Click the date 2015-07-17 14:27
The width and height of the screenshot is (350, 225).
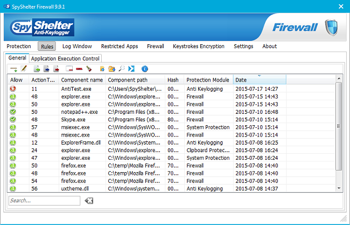[x=257, y=89]
